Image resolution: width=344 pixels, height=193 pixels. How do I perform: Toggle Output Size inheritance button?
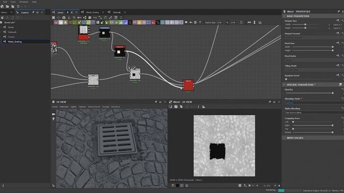pos(338,20)
